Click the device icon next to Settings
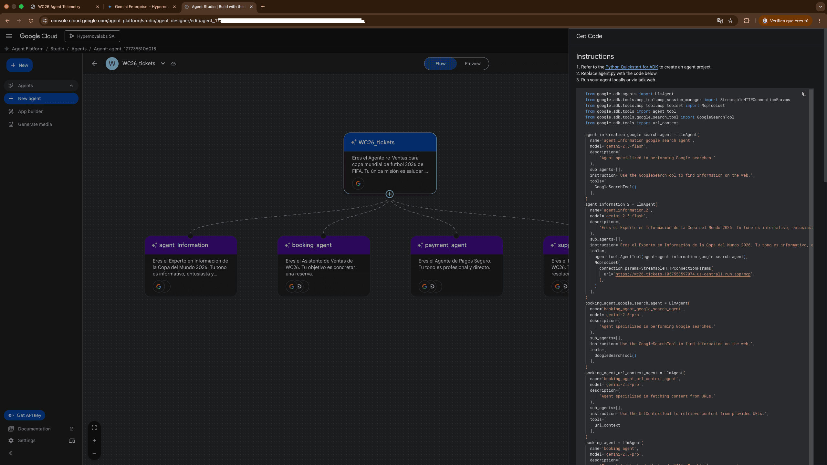 72,441
